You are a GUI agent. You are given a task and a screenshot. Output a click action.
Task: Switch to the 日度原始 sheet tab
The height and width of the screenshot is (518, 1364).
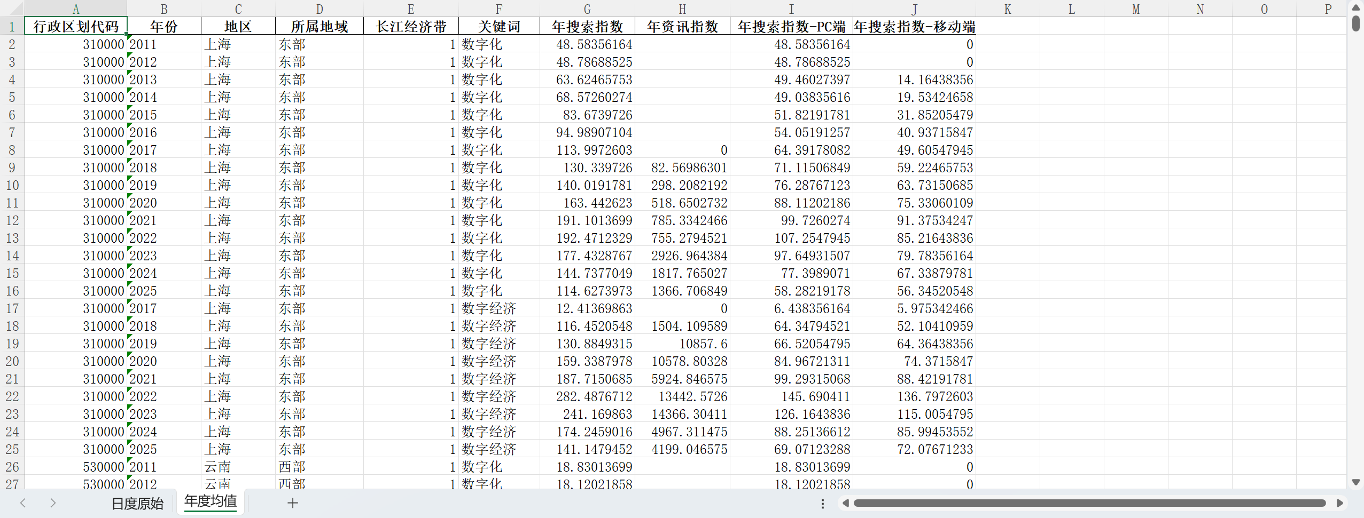[137, 503]
